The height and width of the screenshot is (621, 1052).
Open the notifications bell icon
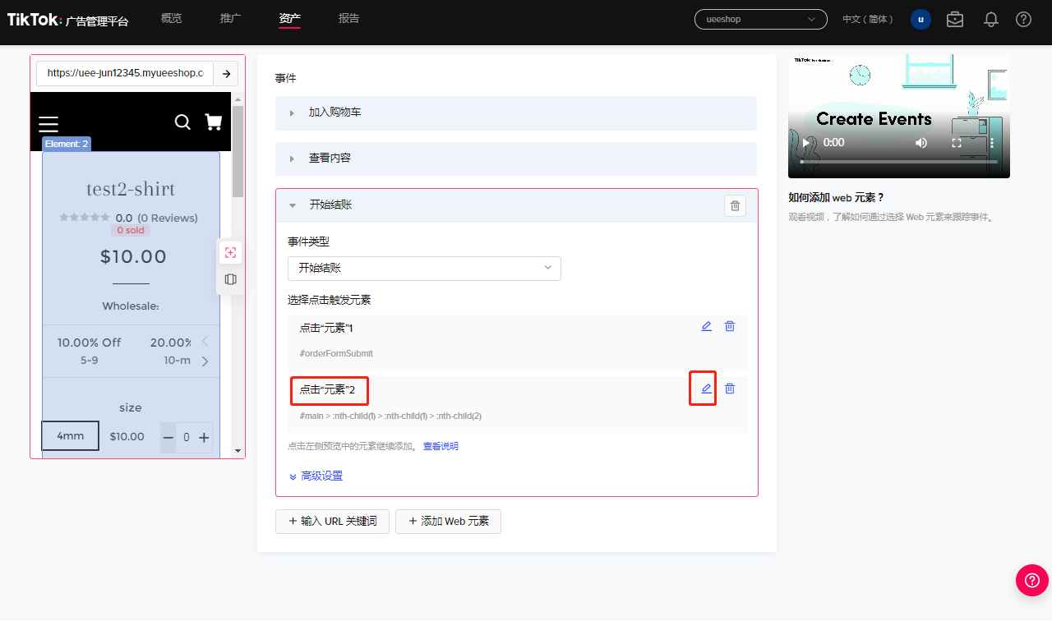pos(991,19)
